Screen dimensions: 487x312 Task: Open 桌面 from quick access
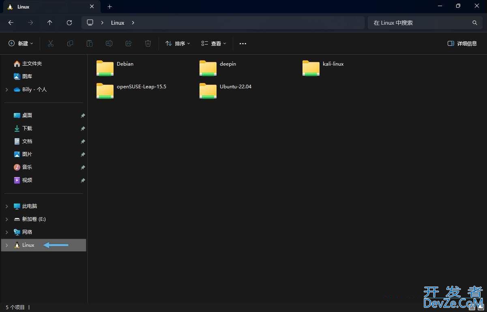pos(23,115)
